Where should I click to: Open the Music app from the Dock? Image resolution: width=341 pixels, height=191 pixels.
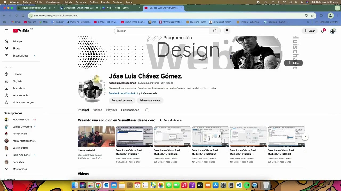pyautogui.click(x=184, y=185)
